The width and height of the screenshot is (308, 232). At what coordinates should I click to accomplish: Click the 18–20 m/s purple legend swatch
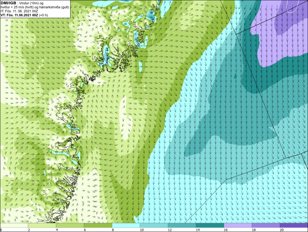266,225
